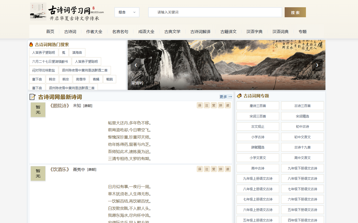Open the 赏 appreciation icon for 题院诗
Viewport: 358px width, 223px height.
(x=214, y=105)
